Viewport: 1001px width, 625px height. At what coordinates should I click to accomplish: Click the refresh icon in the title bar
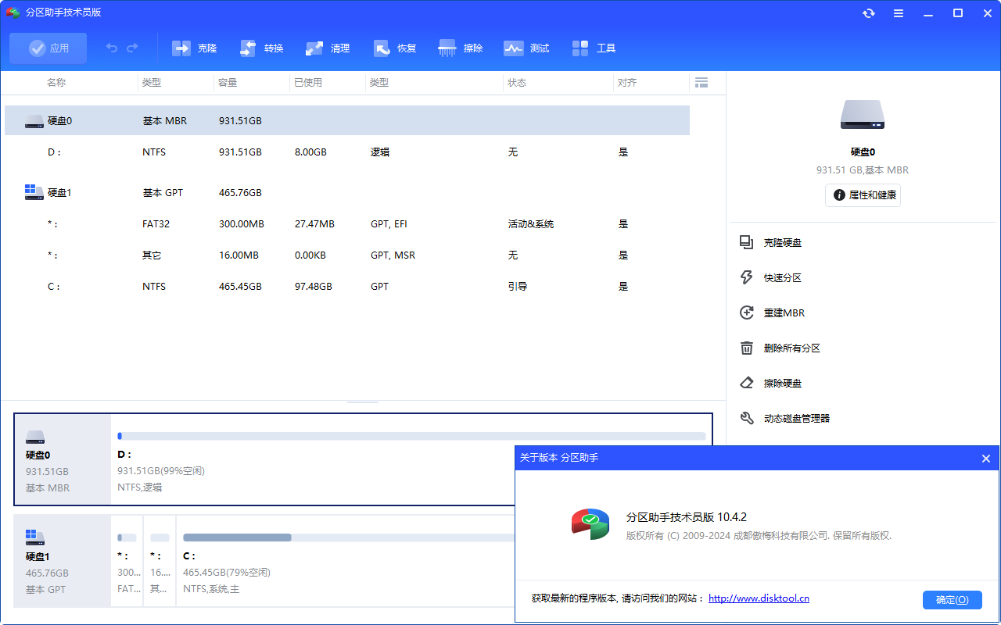click(x=868, y=12)
